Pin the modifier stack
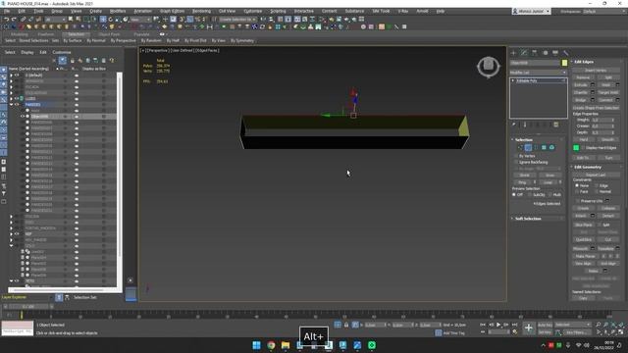The height and width of the screenshot is (353, 628). 513,125
